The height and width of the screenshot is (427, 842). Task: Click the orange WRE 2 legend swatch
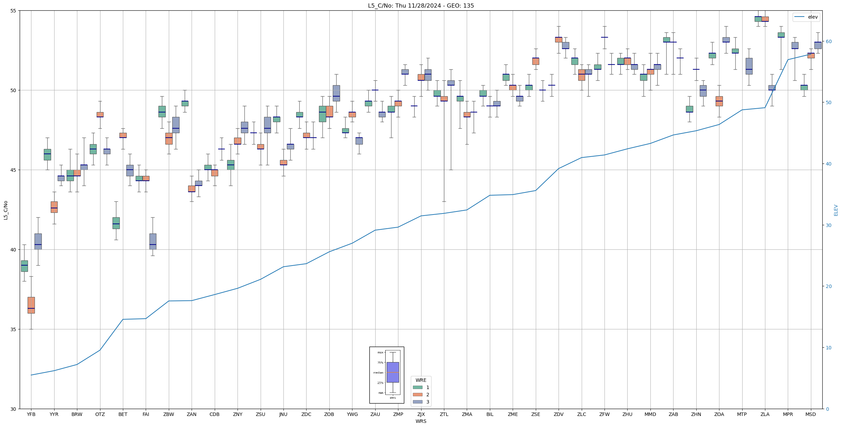click(x=417, y=395)
